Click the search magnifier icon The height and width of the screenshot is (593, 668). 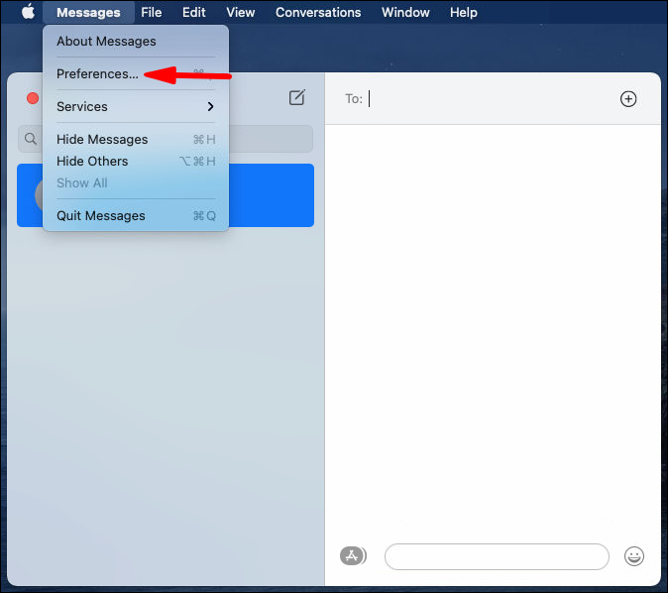coord(31,139)
